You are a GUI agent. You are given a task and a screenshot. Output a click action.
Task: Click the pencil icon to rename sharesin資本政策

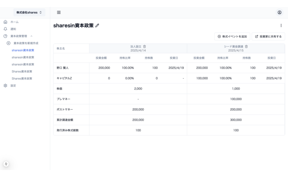pyautogui.click(x=97, y=26)
